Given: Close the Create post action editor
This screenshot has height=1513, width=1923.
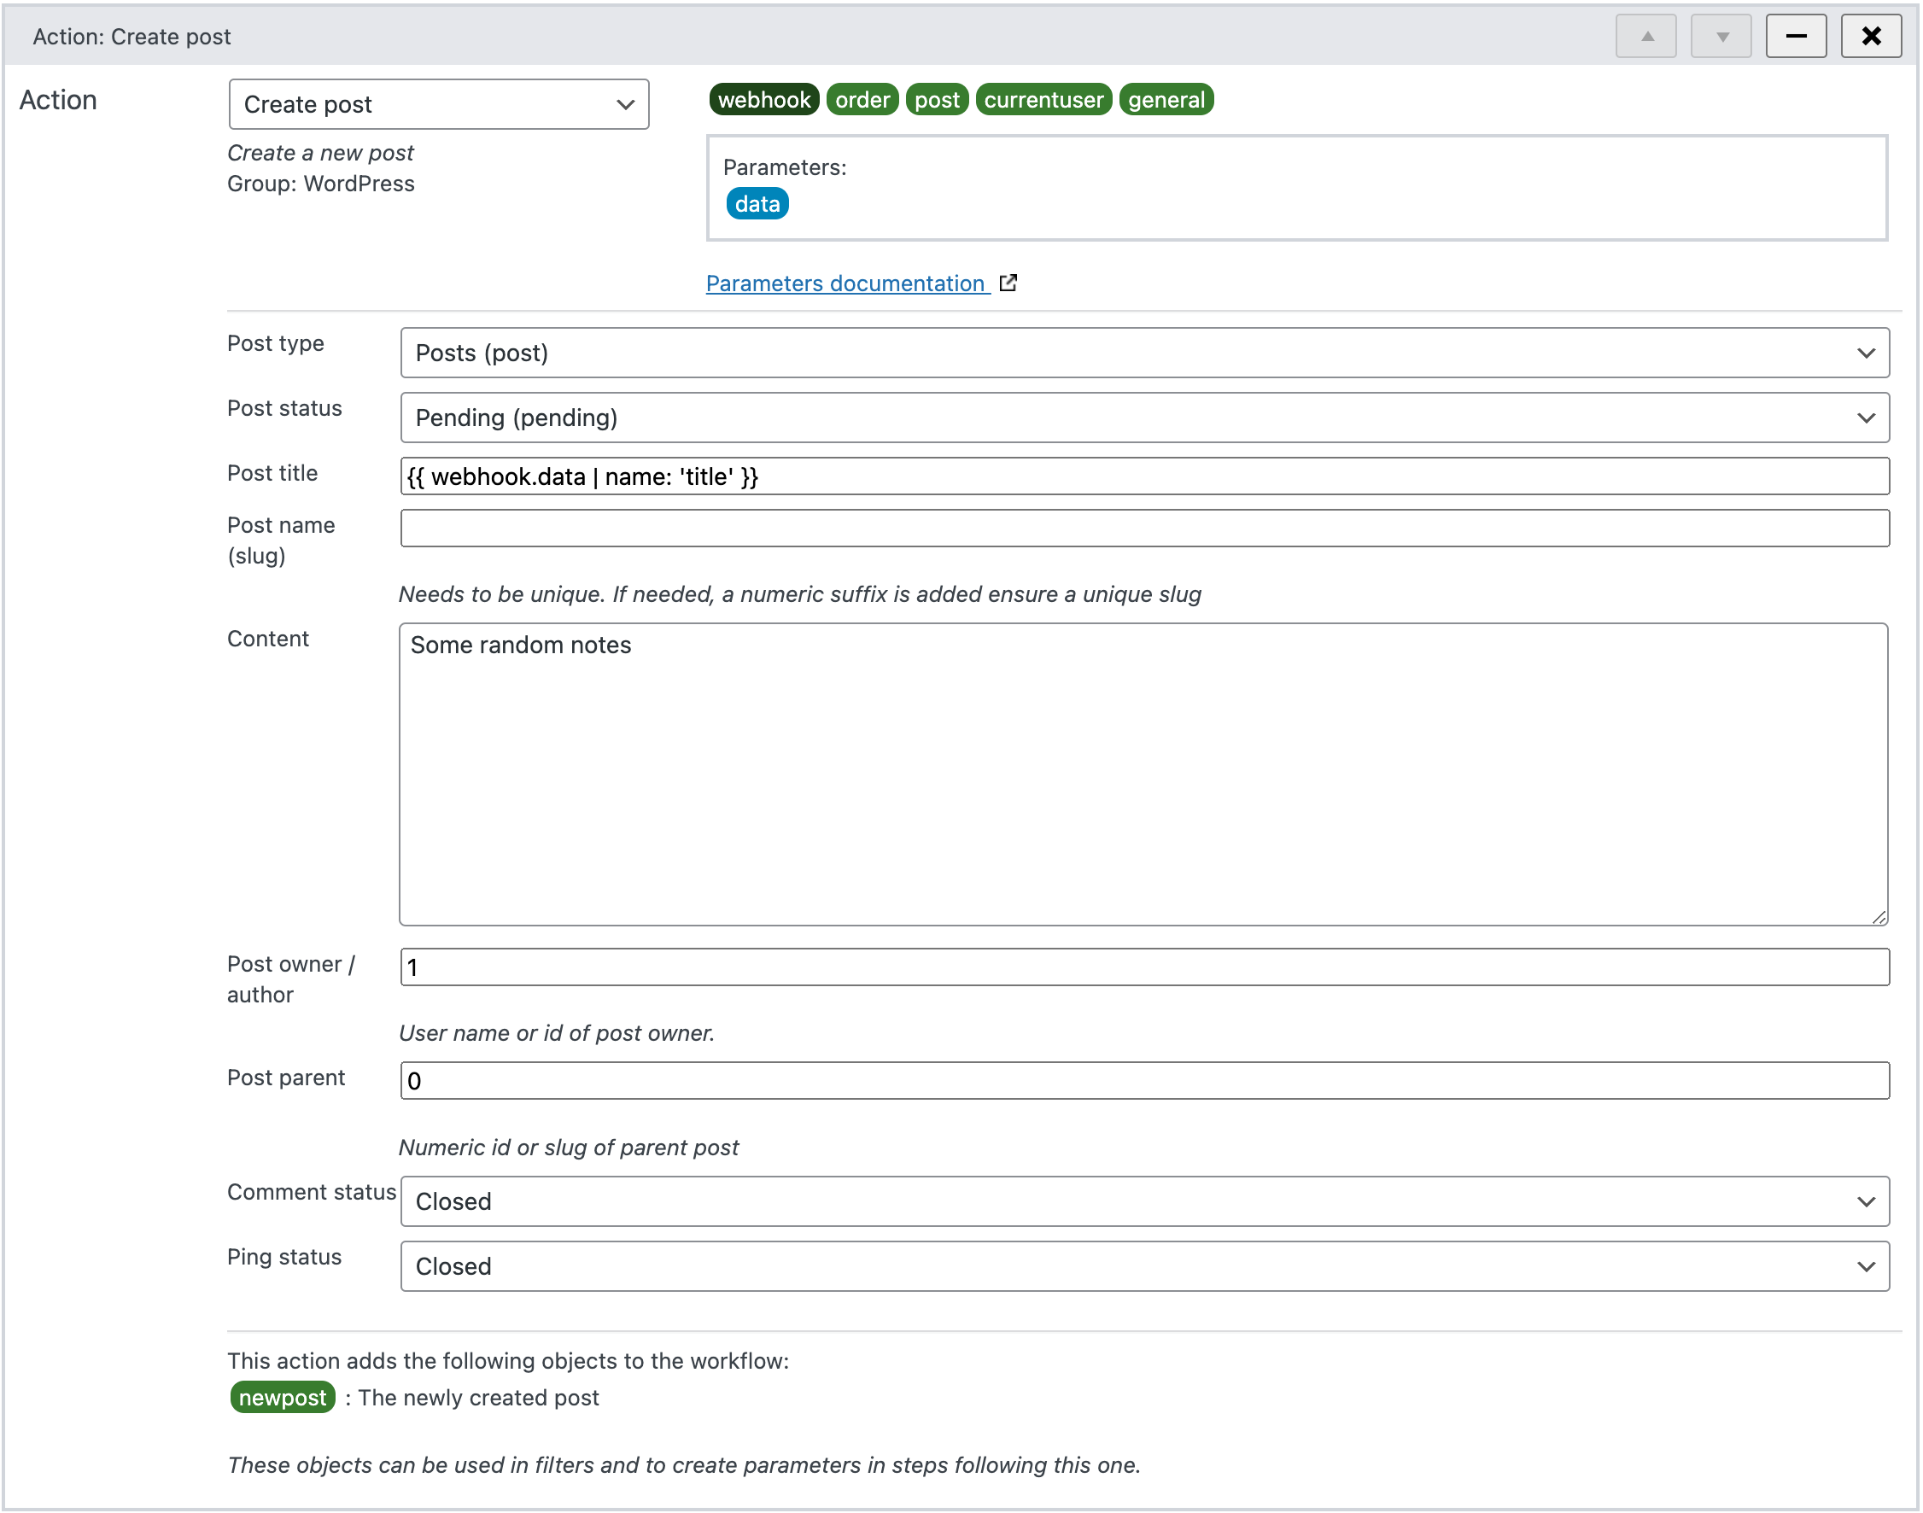Looking at the screenshot, I should click(1871, 35).
